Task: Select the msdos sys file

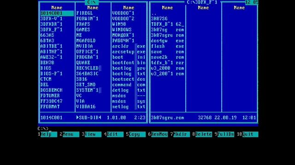Action: 129,101
